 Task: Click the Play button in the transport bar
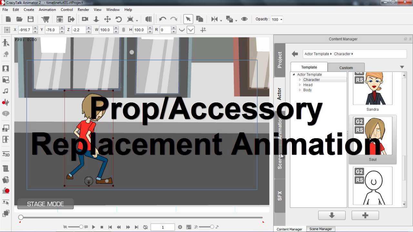[x=94, y=227]
